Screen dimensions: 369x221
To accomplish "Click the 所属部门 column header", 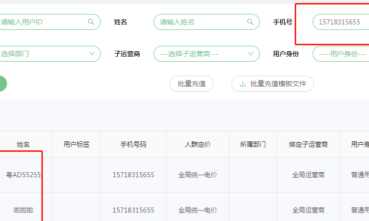I will point(253,144).
